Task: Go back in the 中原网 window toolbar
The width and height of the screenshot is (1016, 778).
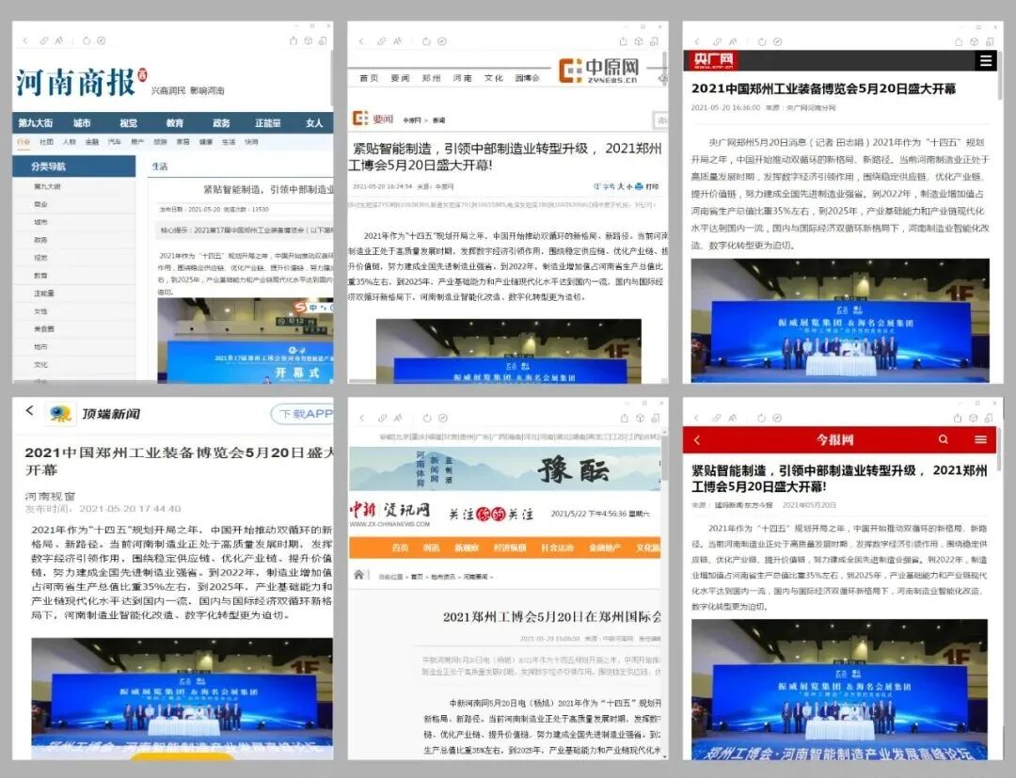Action: click(361, 41)
